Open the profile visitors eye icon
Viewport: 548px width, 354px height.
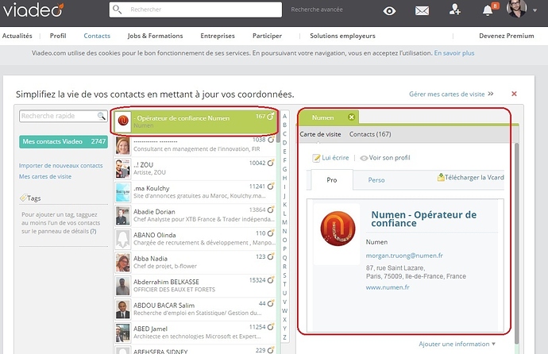click(x=389, y=11)
